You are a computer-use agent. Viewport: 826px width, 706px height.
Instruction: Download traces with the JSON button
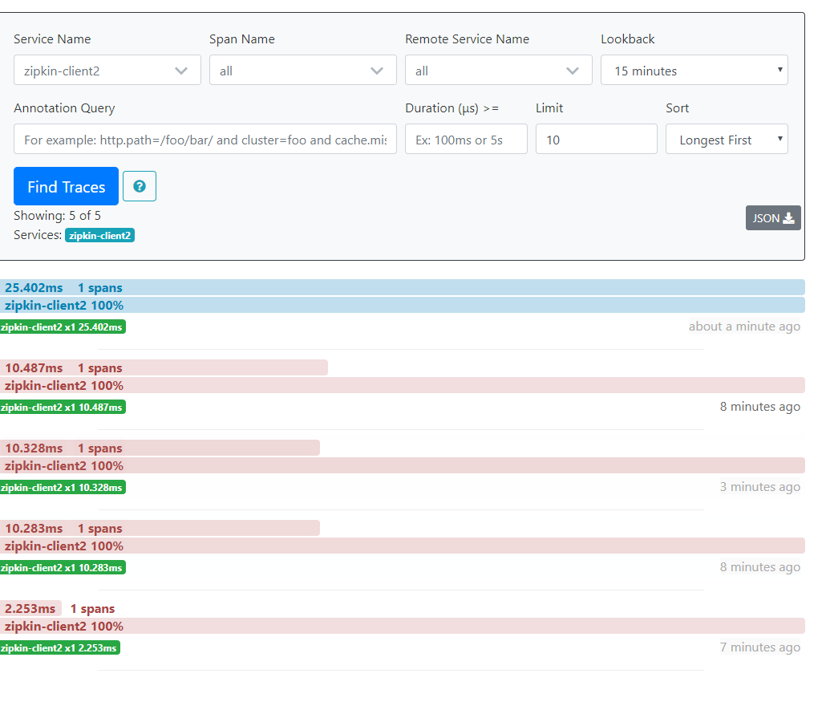[x=773, y=218]
